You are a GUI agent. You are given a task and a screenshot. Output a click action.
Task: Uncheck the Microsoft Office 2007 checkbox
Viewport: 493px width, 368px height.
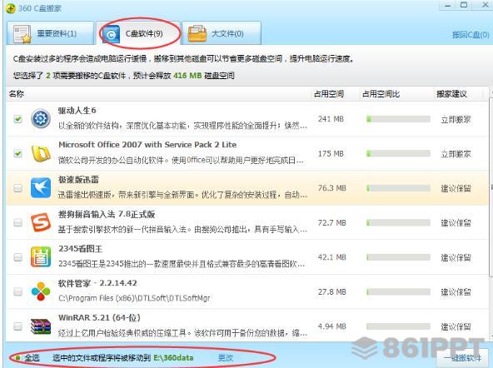pyautogui.click(x=18, y=154)
